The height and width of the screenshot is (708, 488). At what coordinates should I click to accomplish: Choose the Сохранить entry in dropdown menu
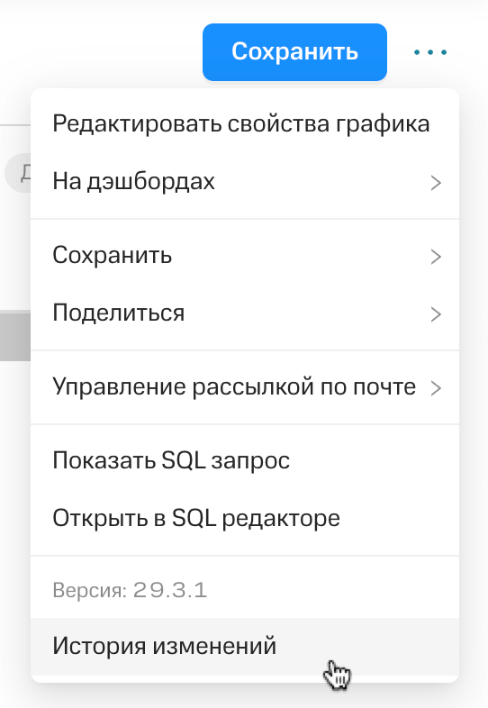[245, 256]
